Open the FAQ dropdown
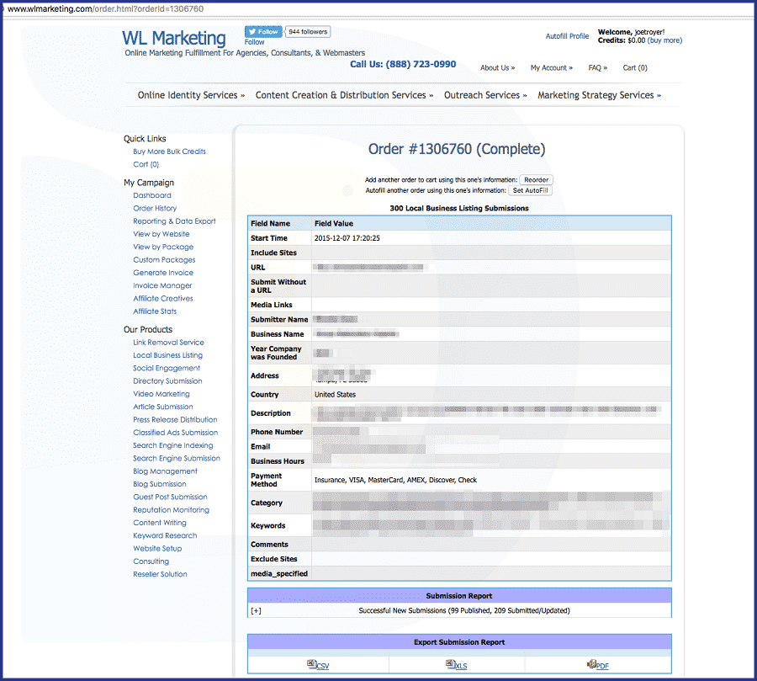This screenshot has height=681, width=757. 598,67
